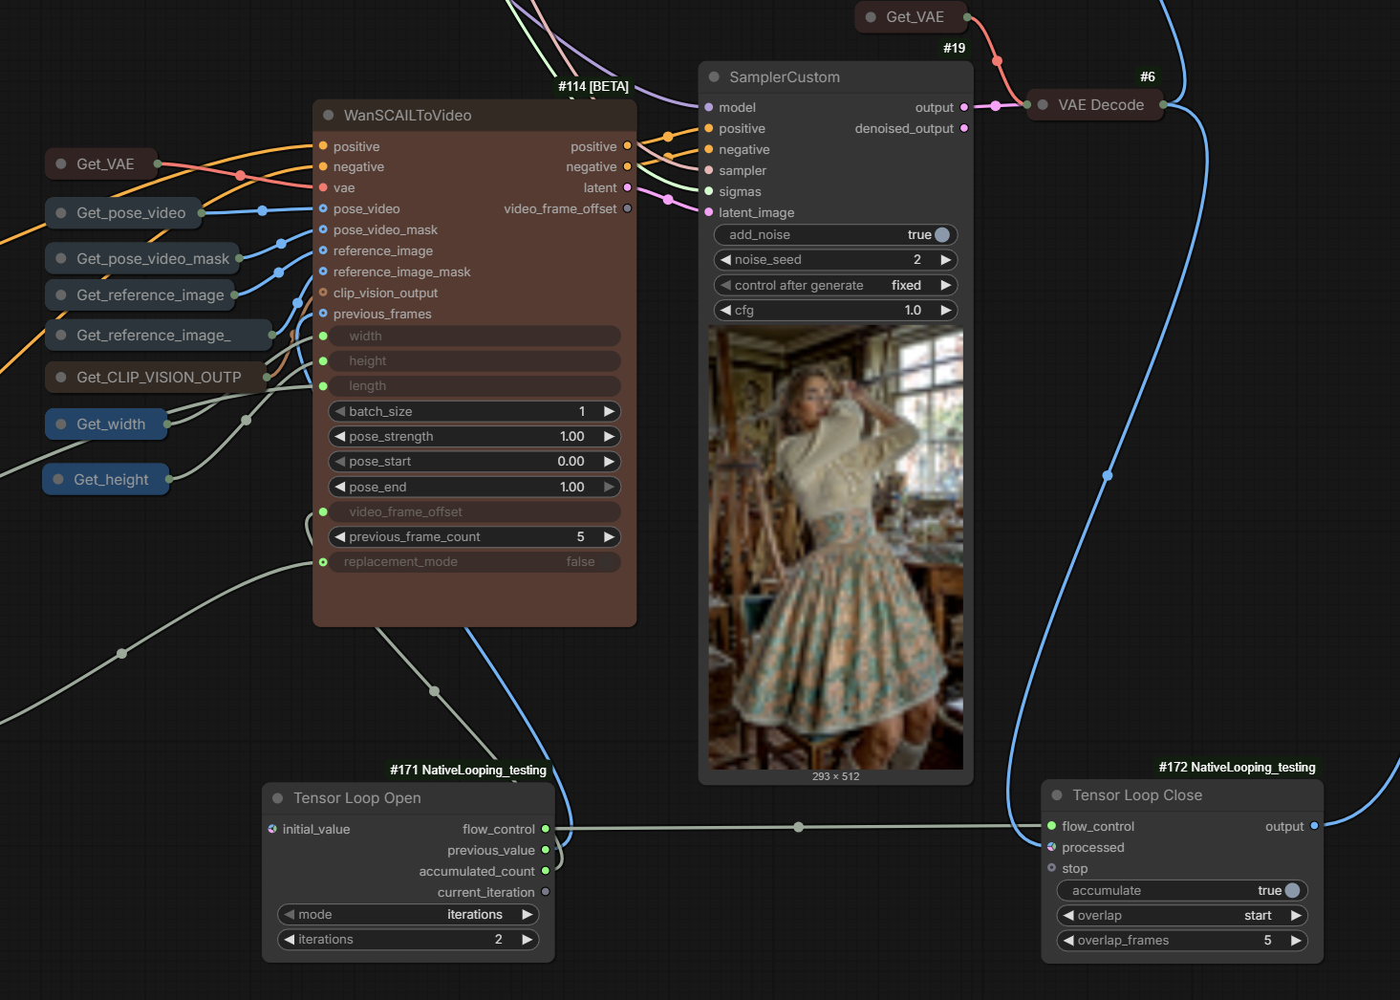Decrease noise_seed with left arrow
Viewport: 1400px width, 1000px height.
(725, 260)
